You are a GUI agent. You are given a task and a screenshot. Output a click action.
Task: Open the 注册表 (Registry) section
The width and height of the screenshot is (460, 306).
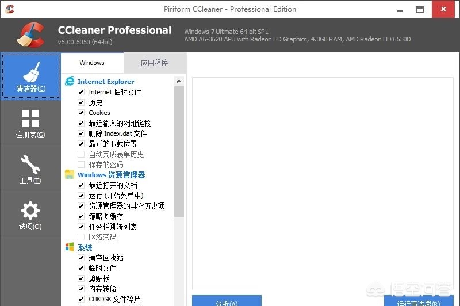(x=30, y=124)
